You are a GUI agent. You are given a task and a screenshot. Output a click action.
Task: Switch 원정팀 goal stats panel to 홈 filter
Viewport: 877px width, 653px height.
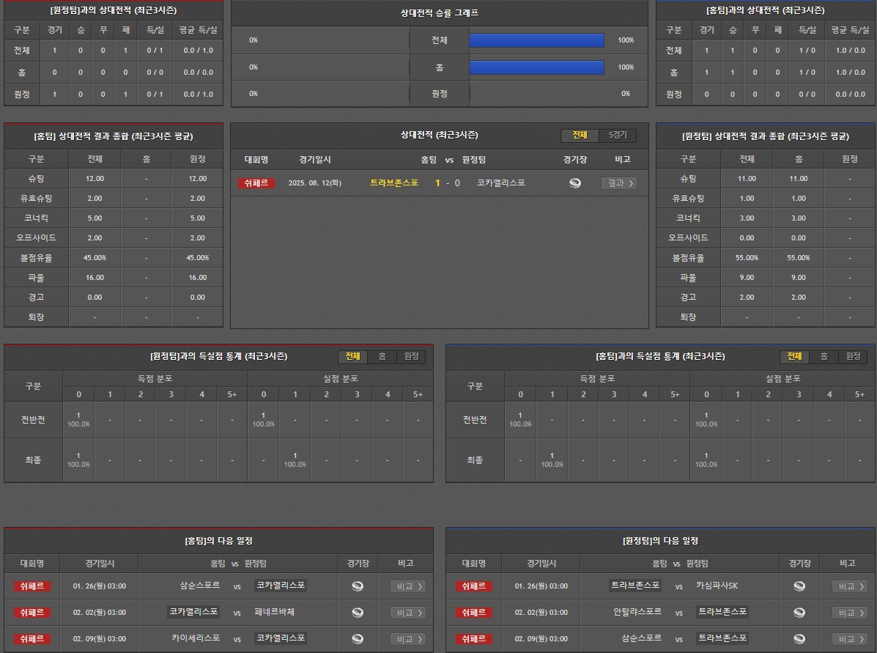pos(382,356)
